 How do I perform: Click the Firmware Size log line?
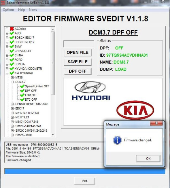point(23,152)
